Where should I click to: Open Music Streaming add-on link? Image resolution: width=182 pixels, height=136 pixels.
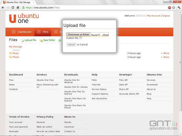point(48,86)
